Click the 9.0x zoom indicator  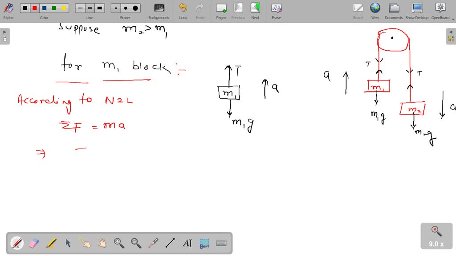click(x=436, y=236)
